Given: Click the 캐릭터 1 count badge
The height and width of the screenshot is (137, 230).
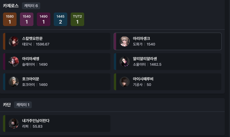Looking at the screenshot, I should click(23, 105).
